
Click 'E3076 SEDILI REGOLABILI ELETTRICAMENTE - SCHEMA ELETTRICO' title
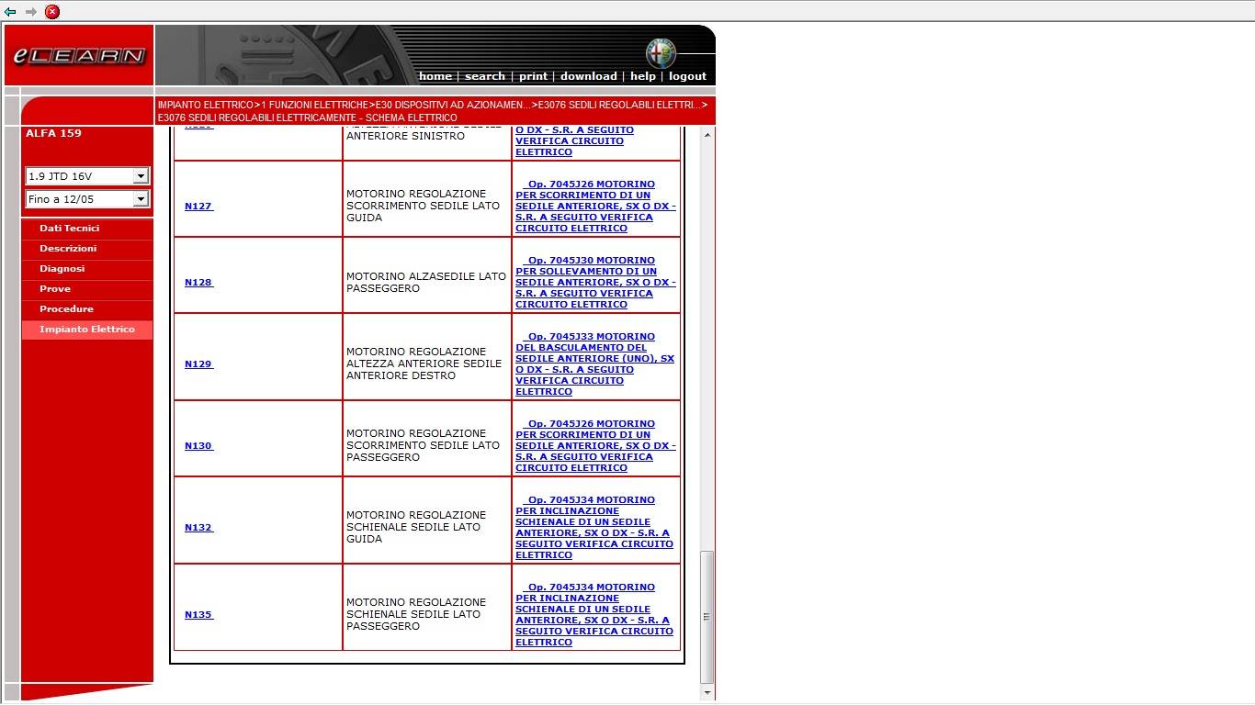(x=307, y=118)
